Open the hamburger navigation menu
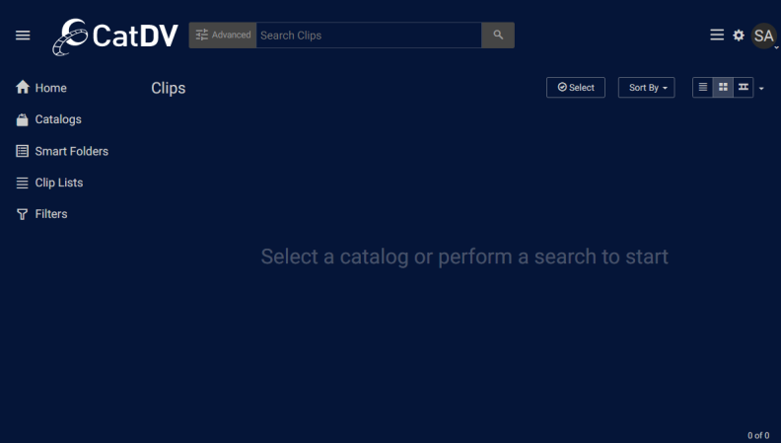 pos(23,36)
